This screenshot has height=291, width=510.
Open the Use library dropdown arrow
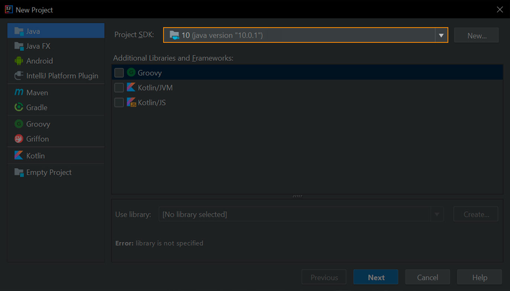(x=437, y=214)
